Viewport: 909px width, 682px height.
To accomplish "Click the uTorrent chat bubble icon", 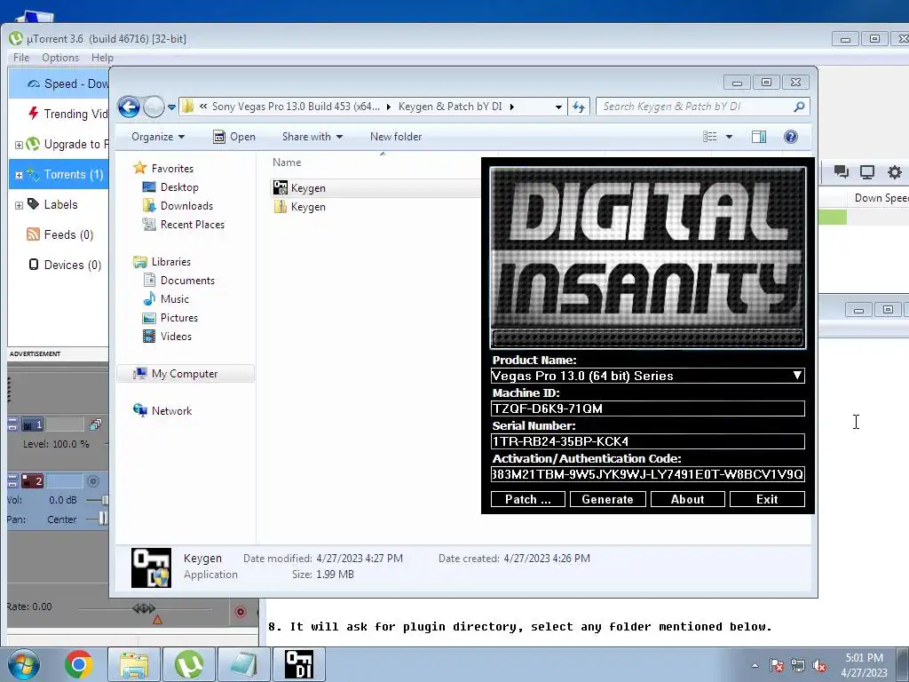I will coord(842,171).
